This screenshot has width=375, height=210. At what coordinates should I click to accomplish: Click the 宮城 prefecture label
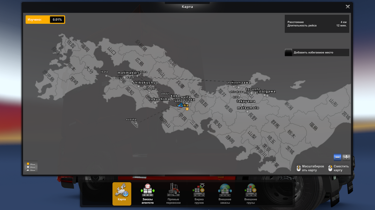pos(346,116)
